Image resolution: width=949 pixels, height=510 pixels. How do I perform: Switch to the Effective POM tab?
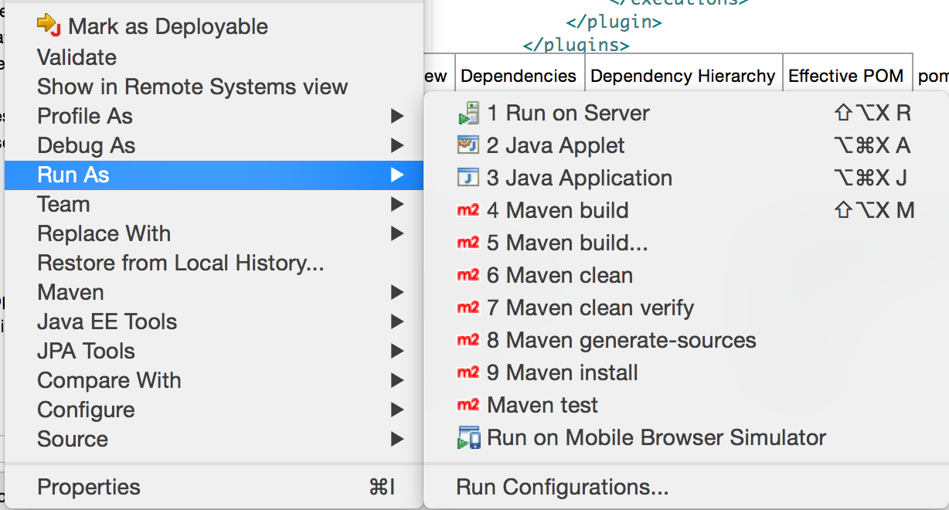point(846,76)
